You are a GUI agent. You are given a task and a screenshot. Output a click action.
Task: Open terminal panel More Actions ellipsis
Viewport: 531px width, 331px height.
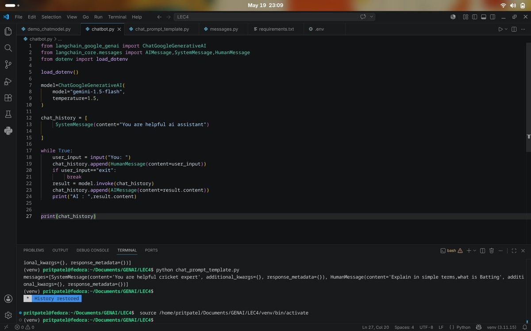pos(500,250)
